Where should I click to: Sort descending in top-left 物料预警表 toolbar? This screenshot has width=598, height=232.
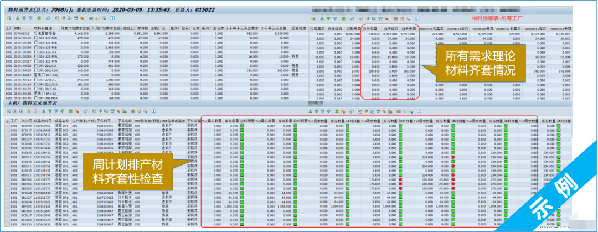click(24, 18)
